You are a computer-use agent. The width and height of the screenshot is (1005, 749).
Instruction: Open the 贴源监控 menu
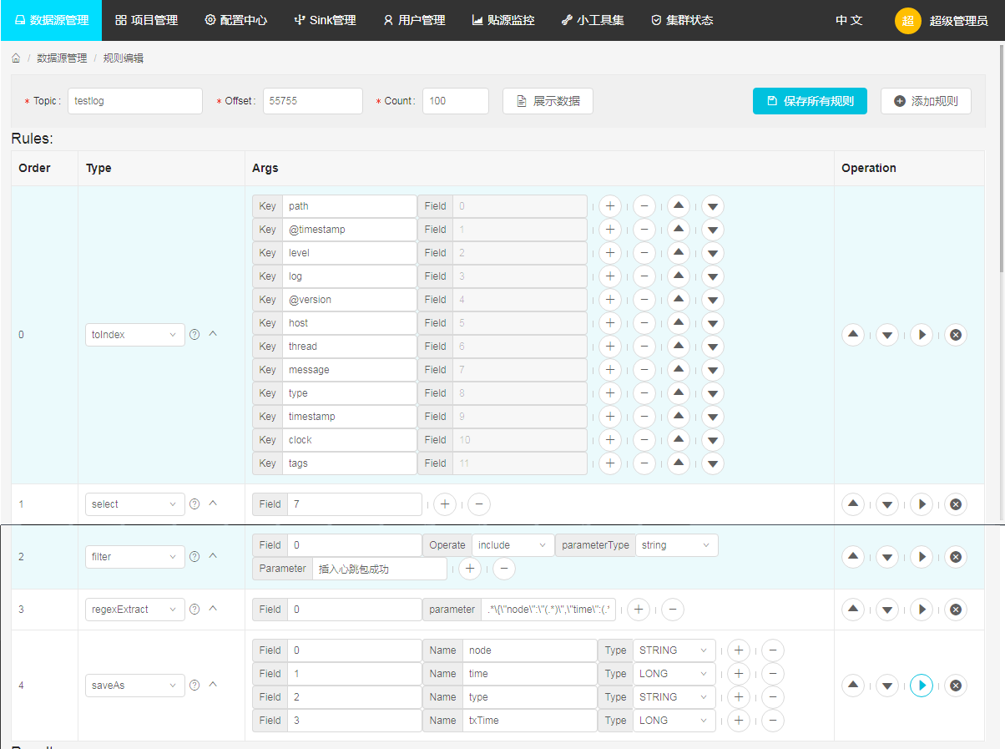click(x=503, y=20)
